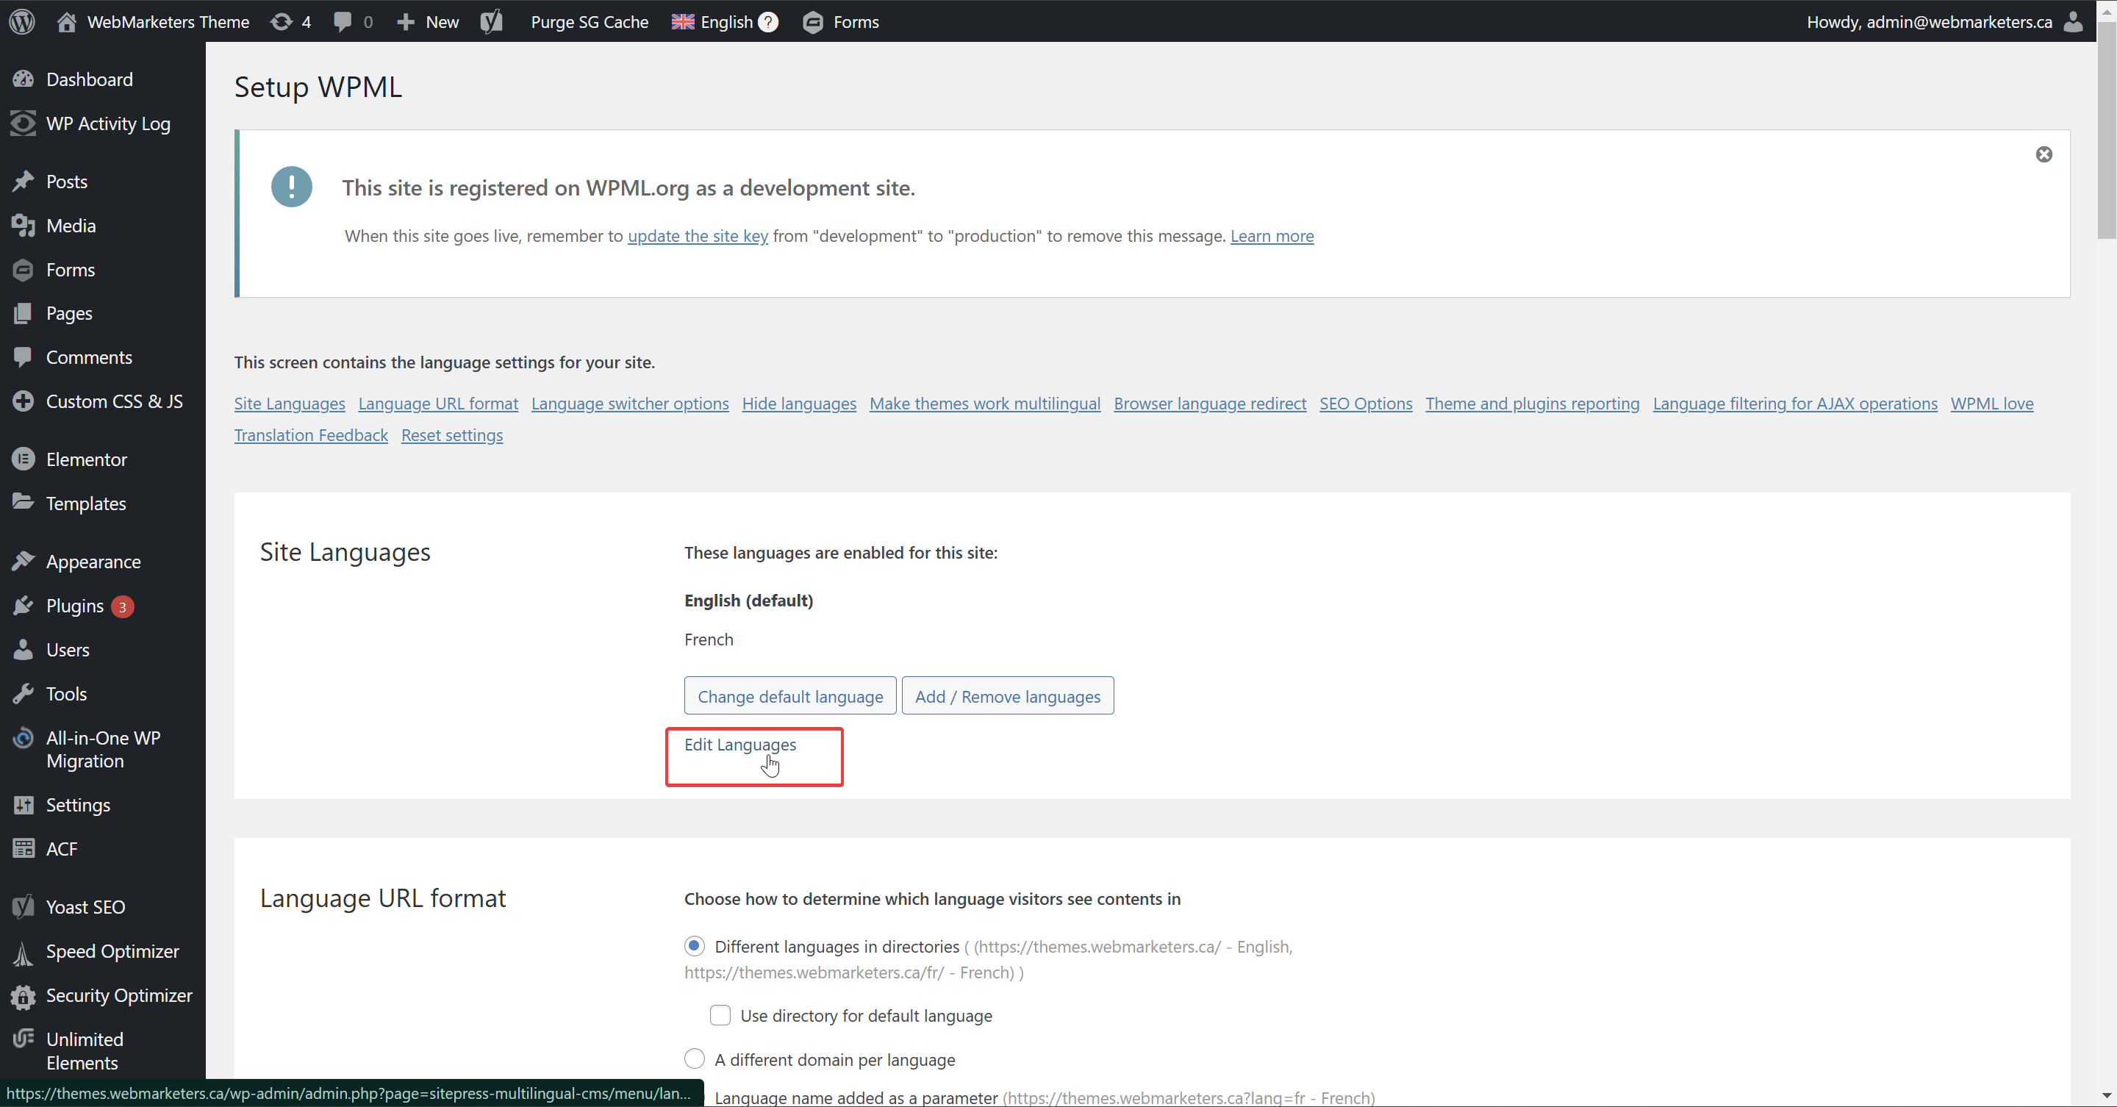Open Settings in the sidebar menu
Screen dimensions: 2117x1107
(77, 805)
